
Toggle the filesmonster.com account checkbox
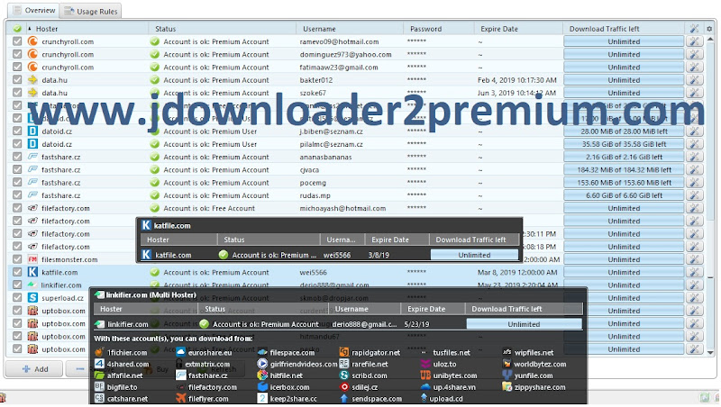pos(17,259)
